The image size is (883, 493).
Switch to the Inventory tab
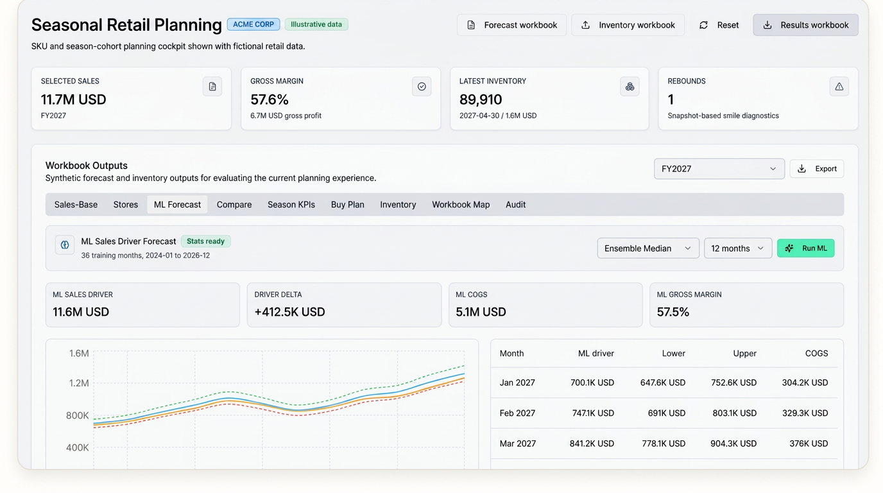(398, 205)
